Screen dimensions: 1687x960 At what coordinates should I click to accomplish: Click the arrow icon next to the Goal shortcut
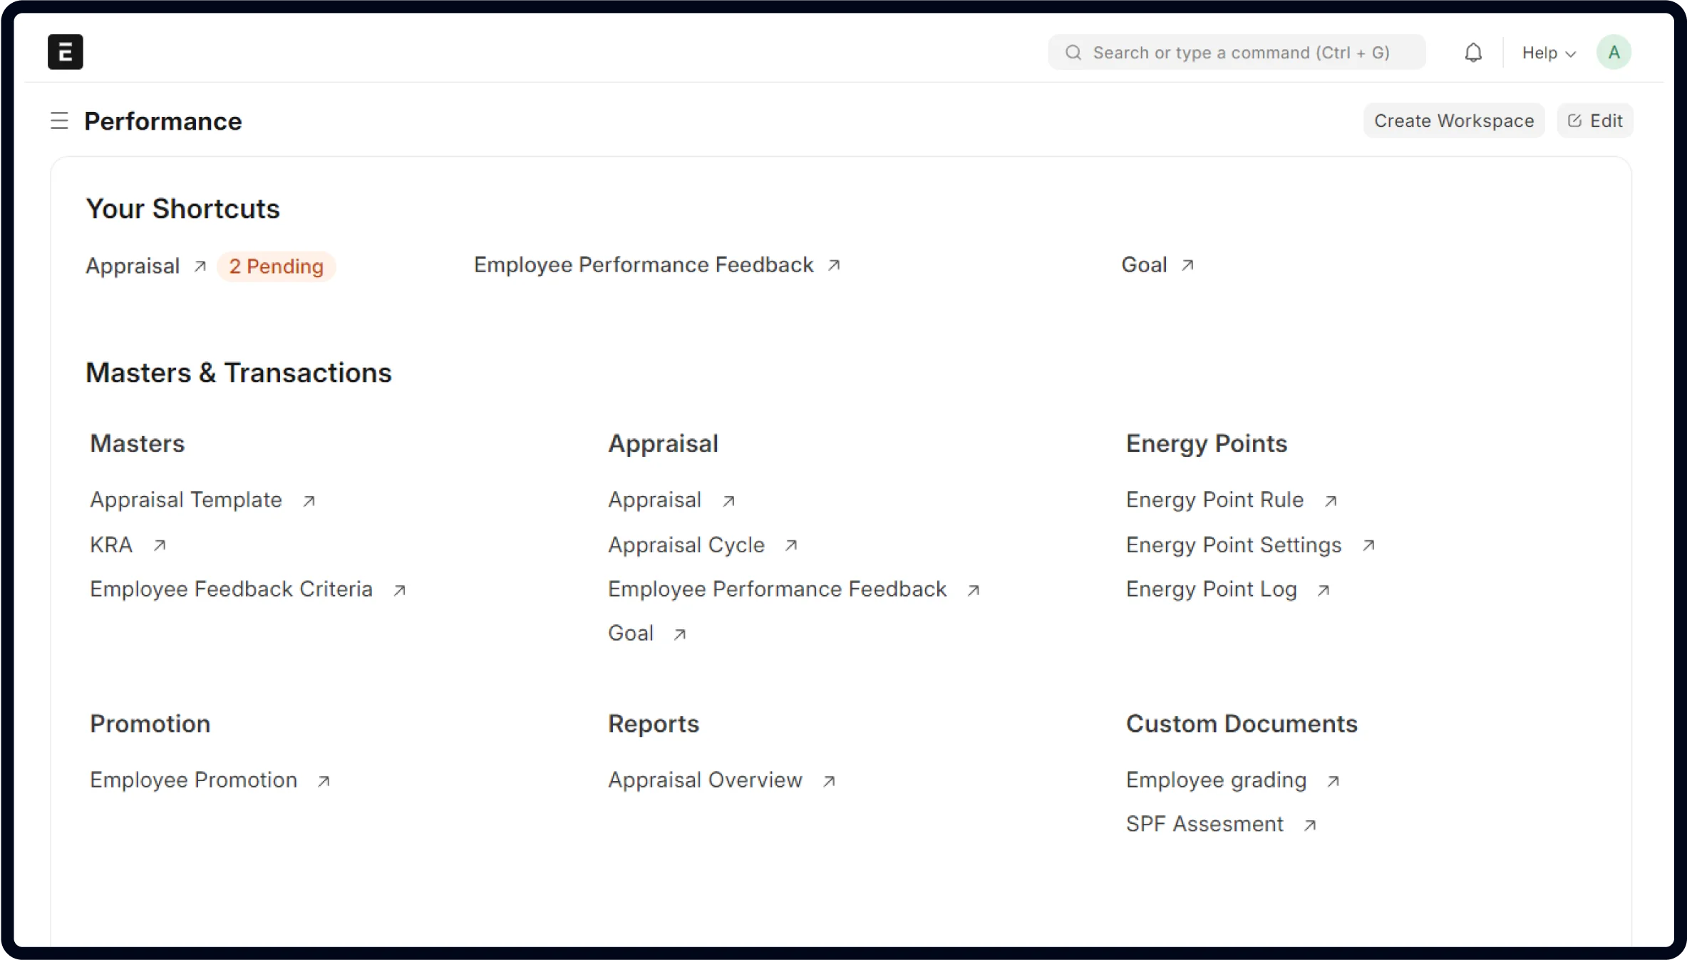coord(1187,264)
